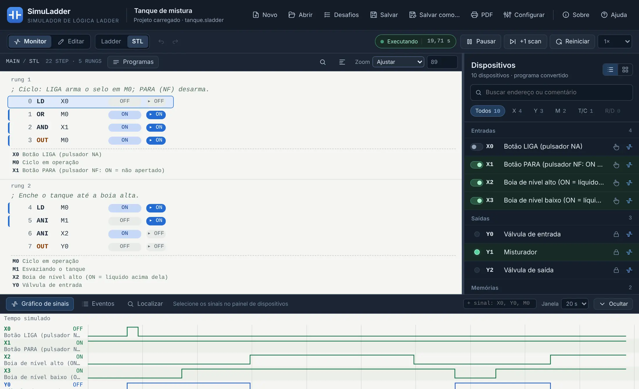Open the Configurar settings
Image resolution: width=639 pixels, height=389 pixels.
pos(524,15)
